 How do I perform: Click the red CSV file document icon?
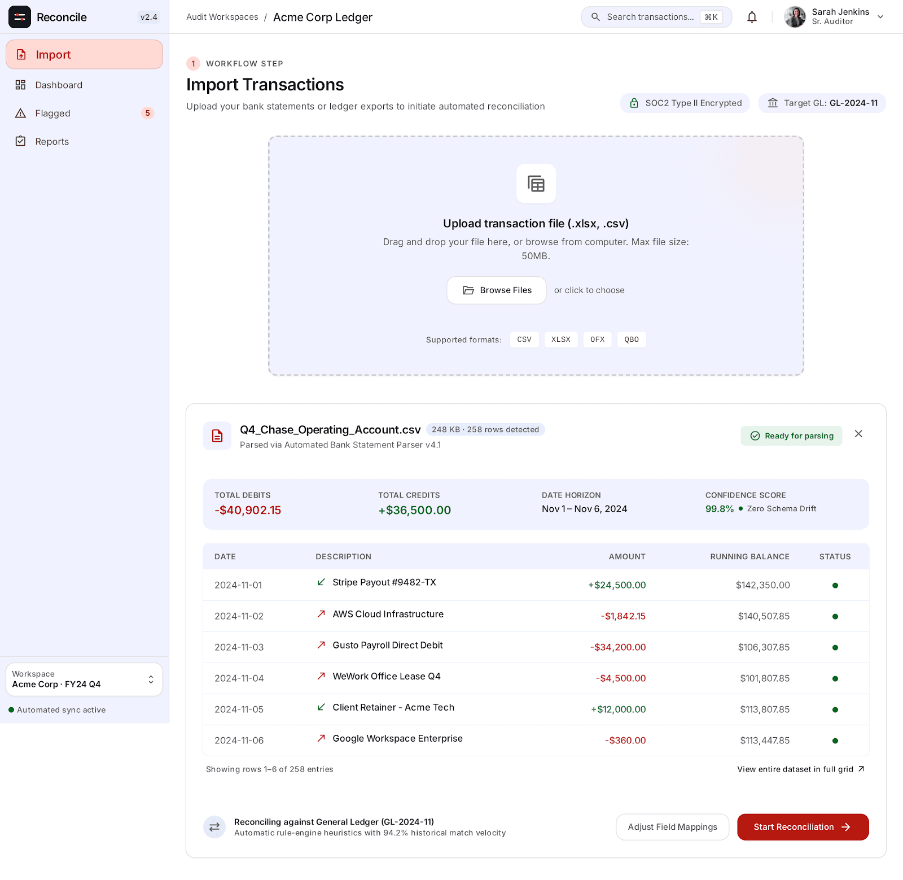coord(217,435)
